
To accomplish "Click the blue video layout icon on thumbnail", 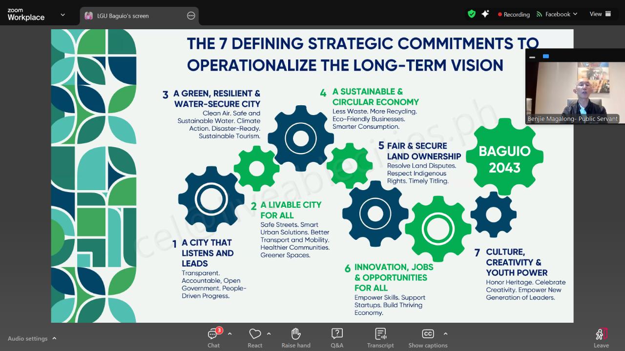I will tap(546, 56).
